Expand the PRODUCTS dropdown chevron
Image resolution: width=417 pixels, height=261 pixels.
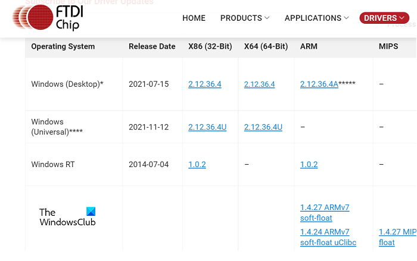coord(267,18)
